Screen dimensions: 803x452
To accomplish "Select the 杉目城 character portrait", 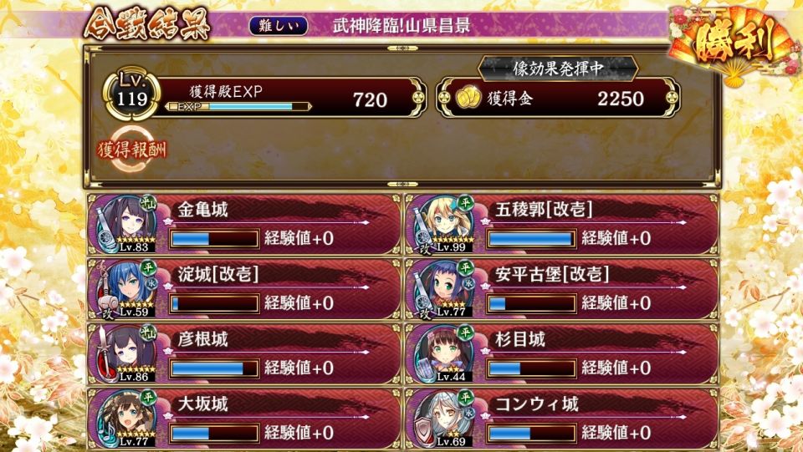I will pos(445,353).
